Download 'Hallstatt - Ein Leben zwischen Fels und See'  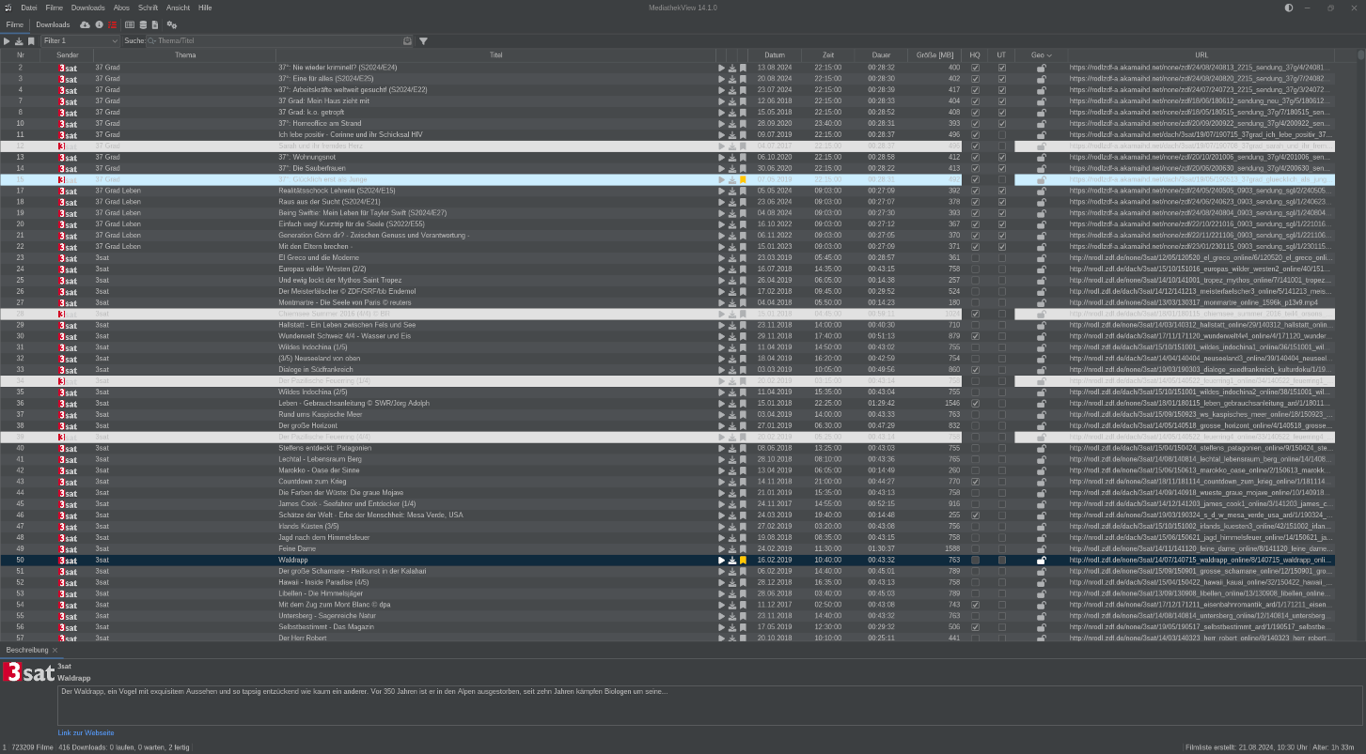pyautogui.click(x=732, y=325)
